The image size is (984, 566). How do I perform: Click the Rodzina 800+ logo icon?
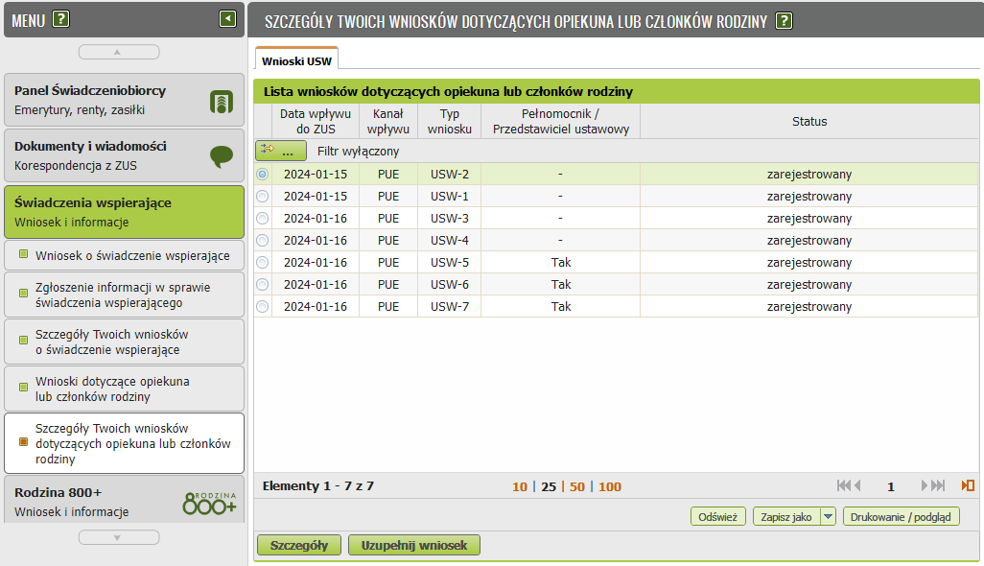click(210, 504)
